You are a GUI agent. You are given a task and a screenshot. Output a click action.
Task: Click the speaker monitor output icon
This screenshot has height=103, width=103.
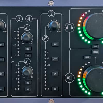point(70,78)
